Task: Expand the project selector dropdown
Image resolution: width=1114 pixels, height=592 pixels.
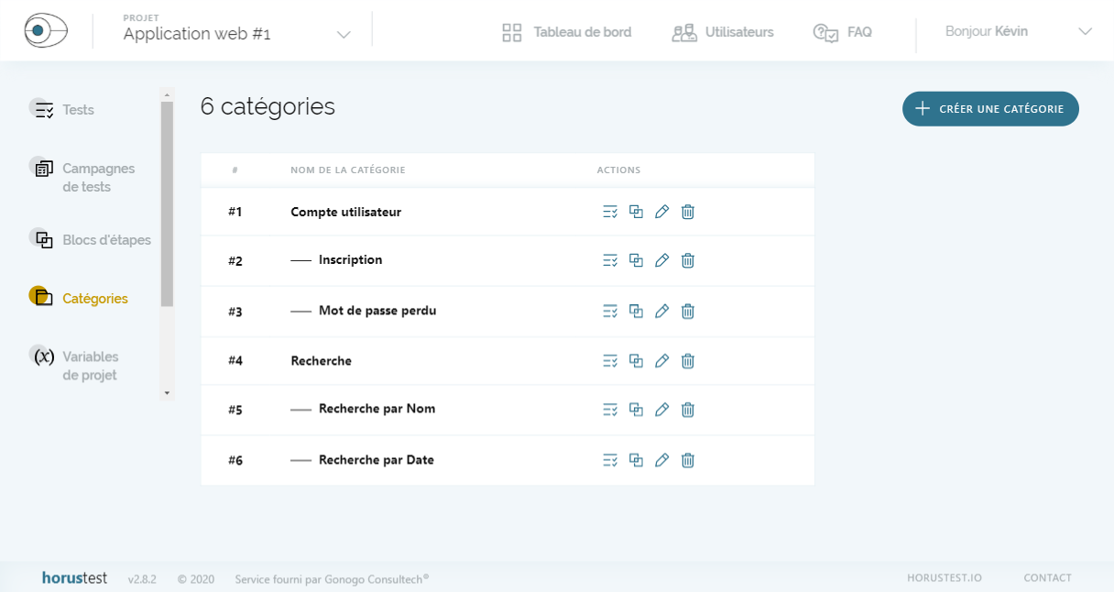Action: click(344, 35)
